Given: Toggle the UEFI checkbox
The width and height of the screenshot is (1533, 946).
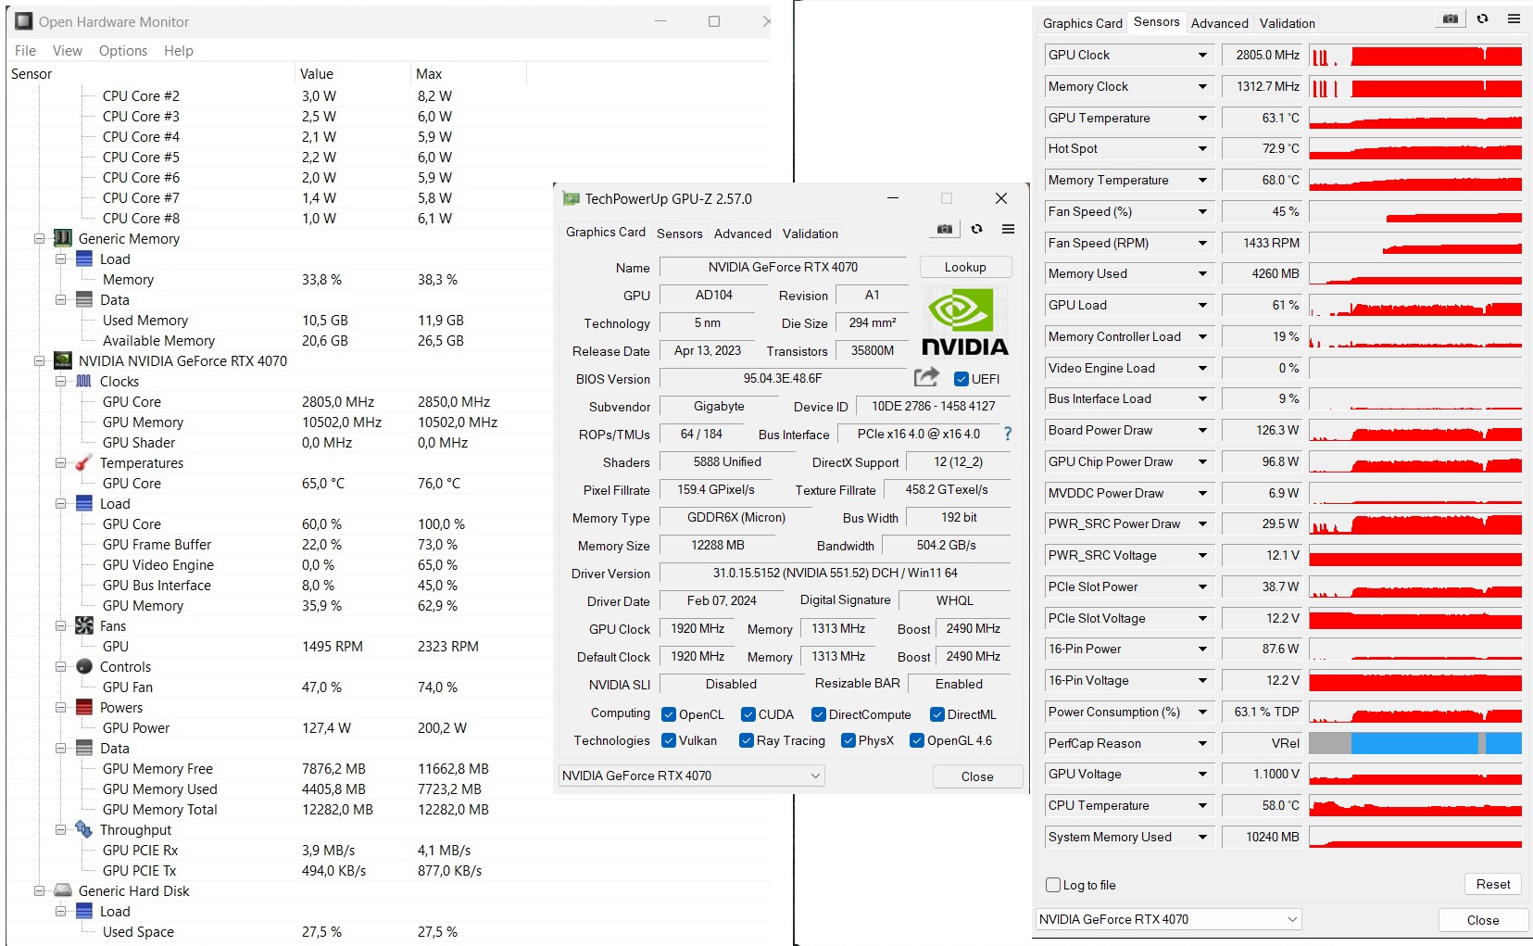Looking at the screenshot, I should 961,379.
